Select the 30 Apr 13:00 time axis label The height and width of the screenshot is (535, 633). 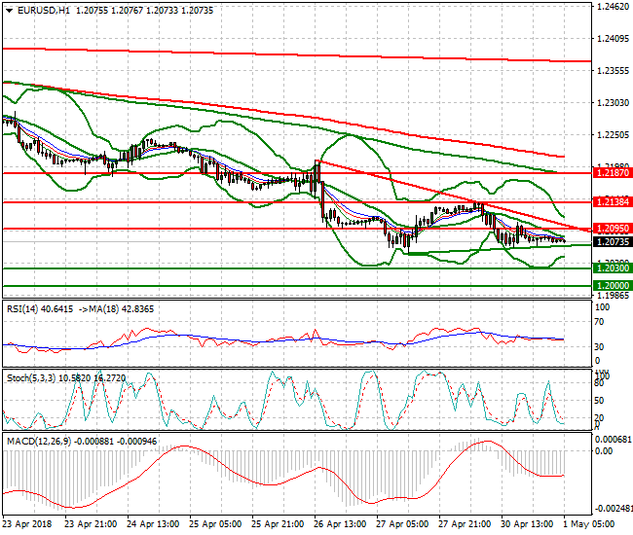tap(527, 524)
